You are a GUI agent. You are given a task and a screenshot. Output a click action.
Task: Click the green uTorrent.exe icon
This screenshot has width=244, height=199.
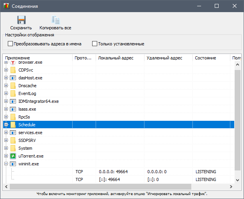tap(13, 156)
